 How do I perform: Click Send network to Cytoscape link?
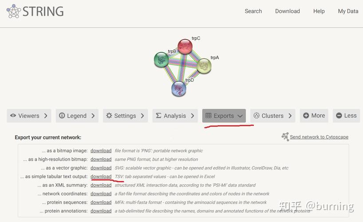[x=319, y=137]
